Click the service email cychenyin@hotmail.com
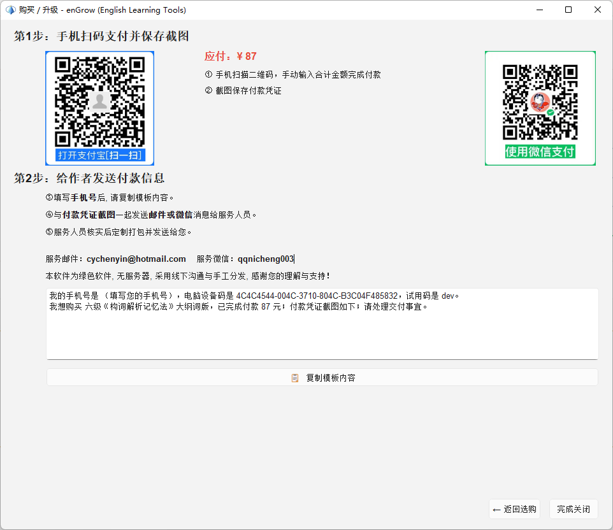 pyautogui.click(x=136, y=259)
